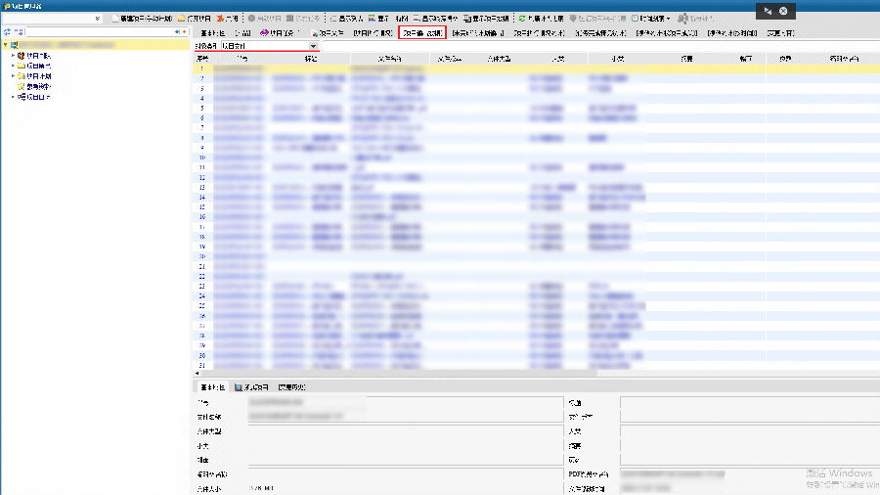Click the greyed-out network nodes icon in the toolbar
Image resolution: width=880 pixels, height=495 pixels.
pyautogui.click(x=682, y=19)
